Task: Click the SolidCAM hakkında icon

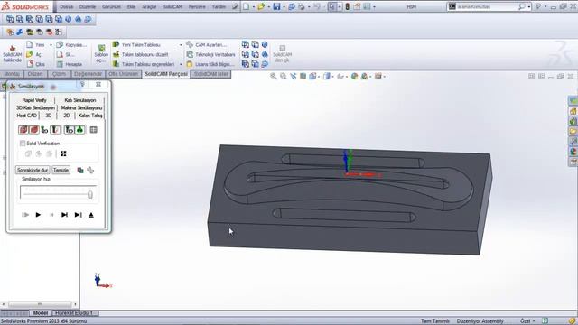Action: 12,49
